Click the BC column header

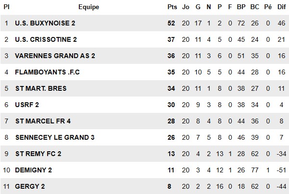tap(255, 7)
